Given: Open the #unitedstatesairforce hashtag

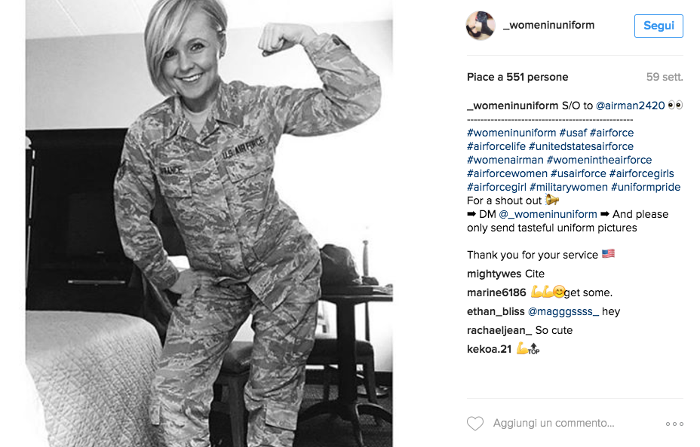Looking at the screenshot, I should coord(581,146).
